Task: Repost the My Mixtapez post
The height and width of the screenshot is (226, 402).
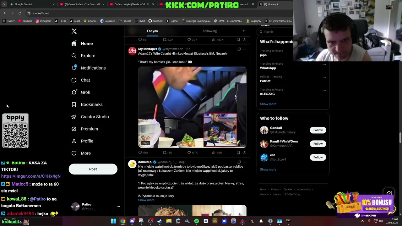Action: click(x=164, y=153)
